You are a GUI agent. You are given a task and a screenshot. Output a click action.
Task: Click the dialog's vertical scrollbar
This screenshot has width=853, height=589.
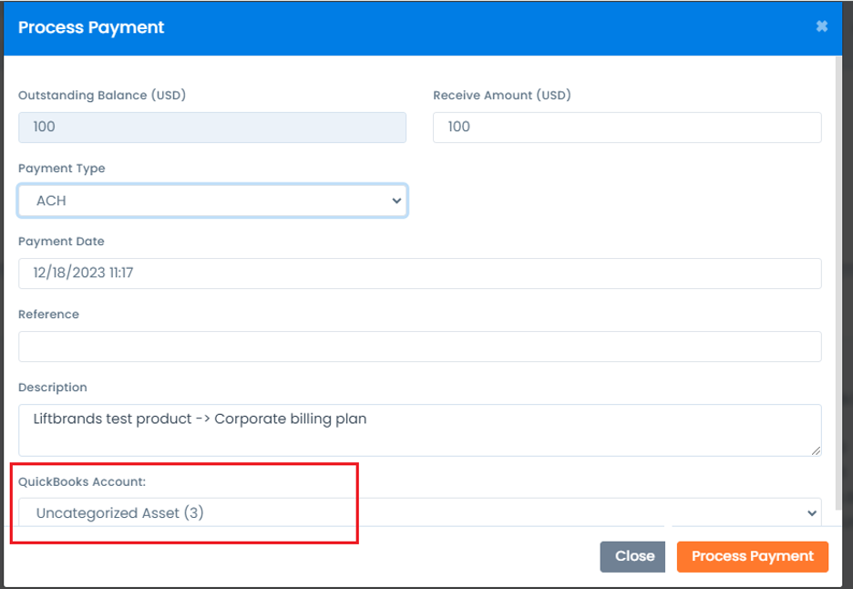tap(838, 283)
